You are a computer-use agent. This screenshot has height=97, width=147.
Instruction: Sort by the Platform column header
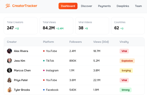pyautogui.click(x=49, y=42)
